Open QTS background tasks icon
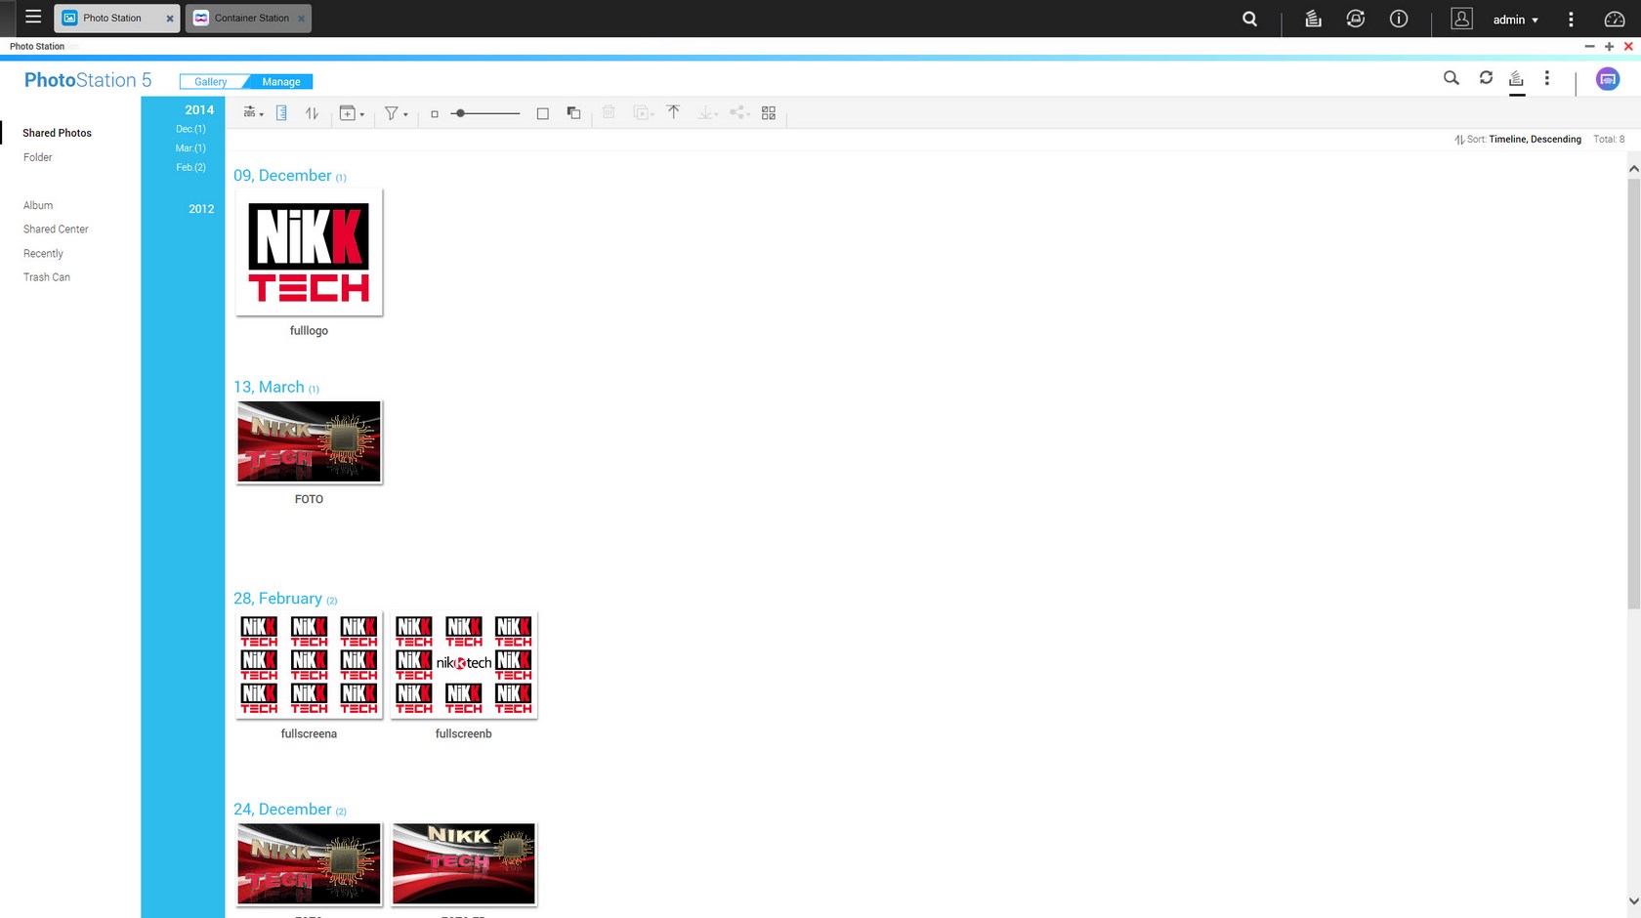Screen dimensions: 1641x918 pyautogui.click(x=1313, y=19)
